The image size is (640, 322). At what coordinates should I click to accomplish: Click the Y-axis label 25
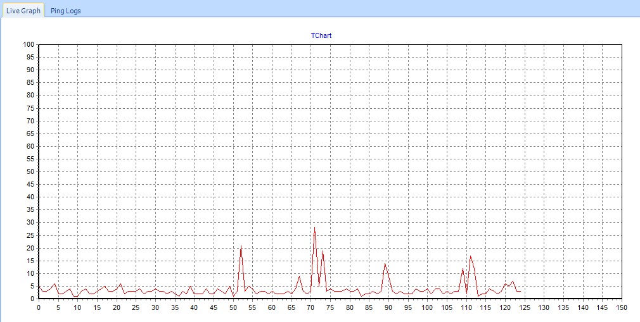(x=31, y=235)
